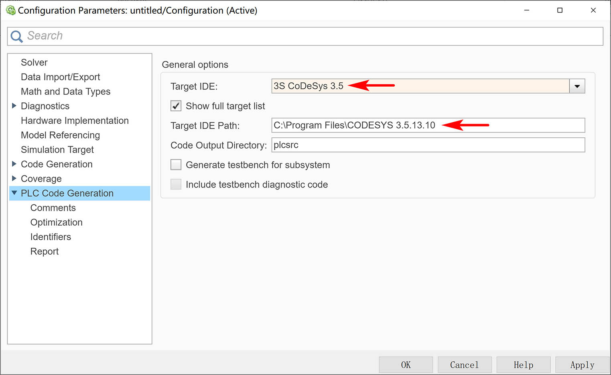Open the Optimization settings page
This screenshot has width=611, height=375.
click(56, 222)
